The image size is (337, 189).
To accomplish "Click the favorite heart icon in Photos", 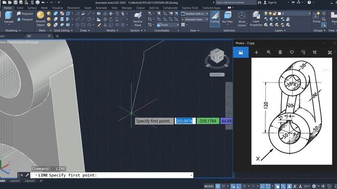I will pyautogui.click(x=292, y=52).
